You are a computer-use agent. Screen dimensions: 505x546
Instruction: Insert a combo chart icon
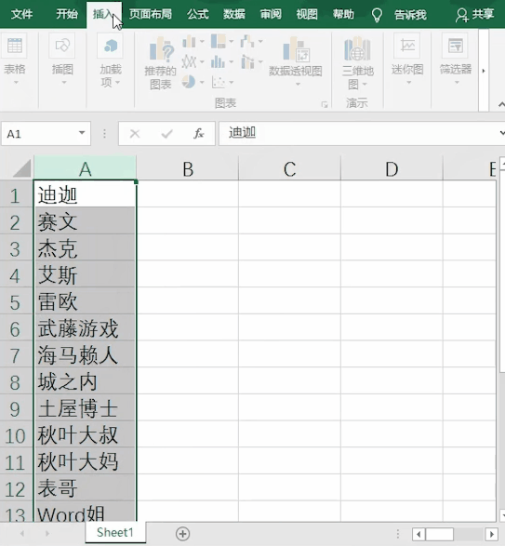(x=247, y=62)
